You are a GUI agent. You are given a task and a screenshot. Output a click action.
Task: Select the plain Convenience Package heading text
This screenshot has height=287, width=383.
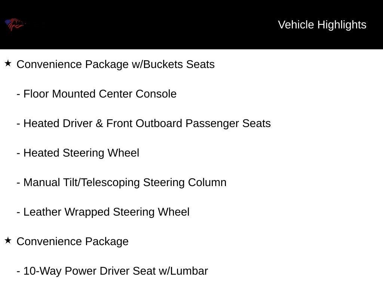(73, 241)
